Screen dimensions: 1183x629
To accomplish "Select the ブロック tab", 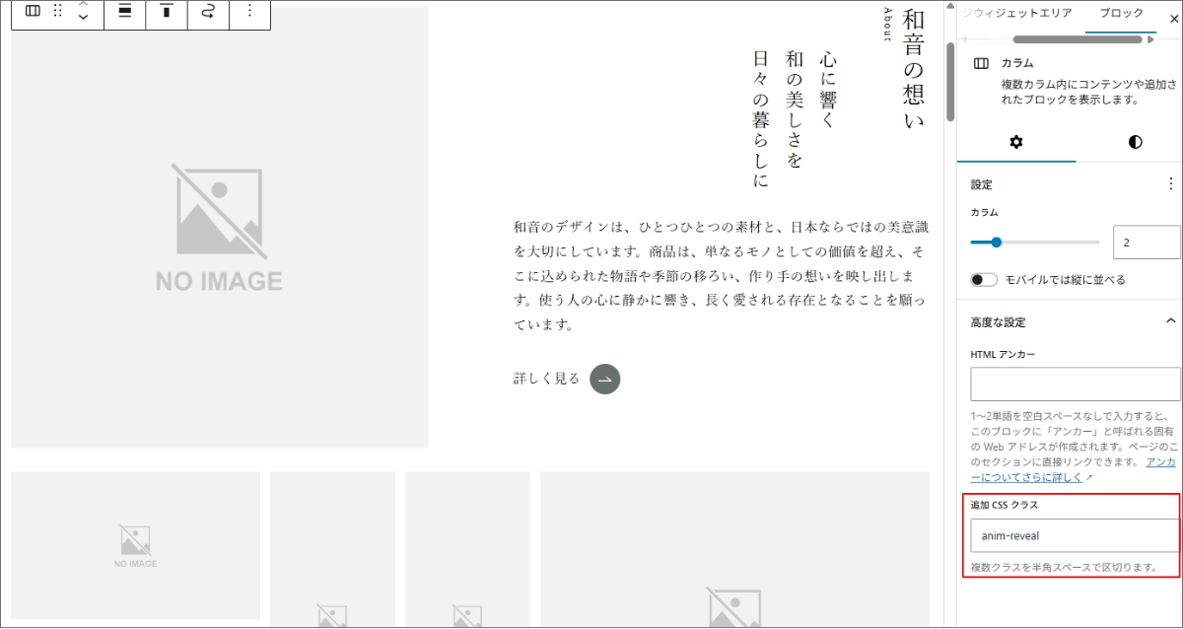I will pyautogui.click(x=1120, y=14).
